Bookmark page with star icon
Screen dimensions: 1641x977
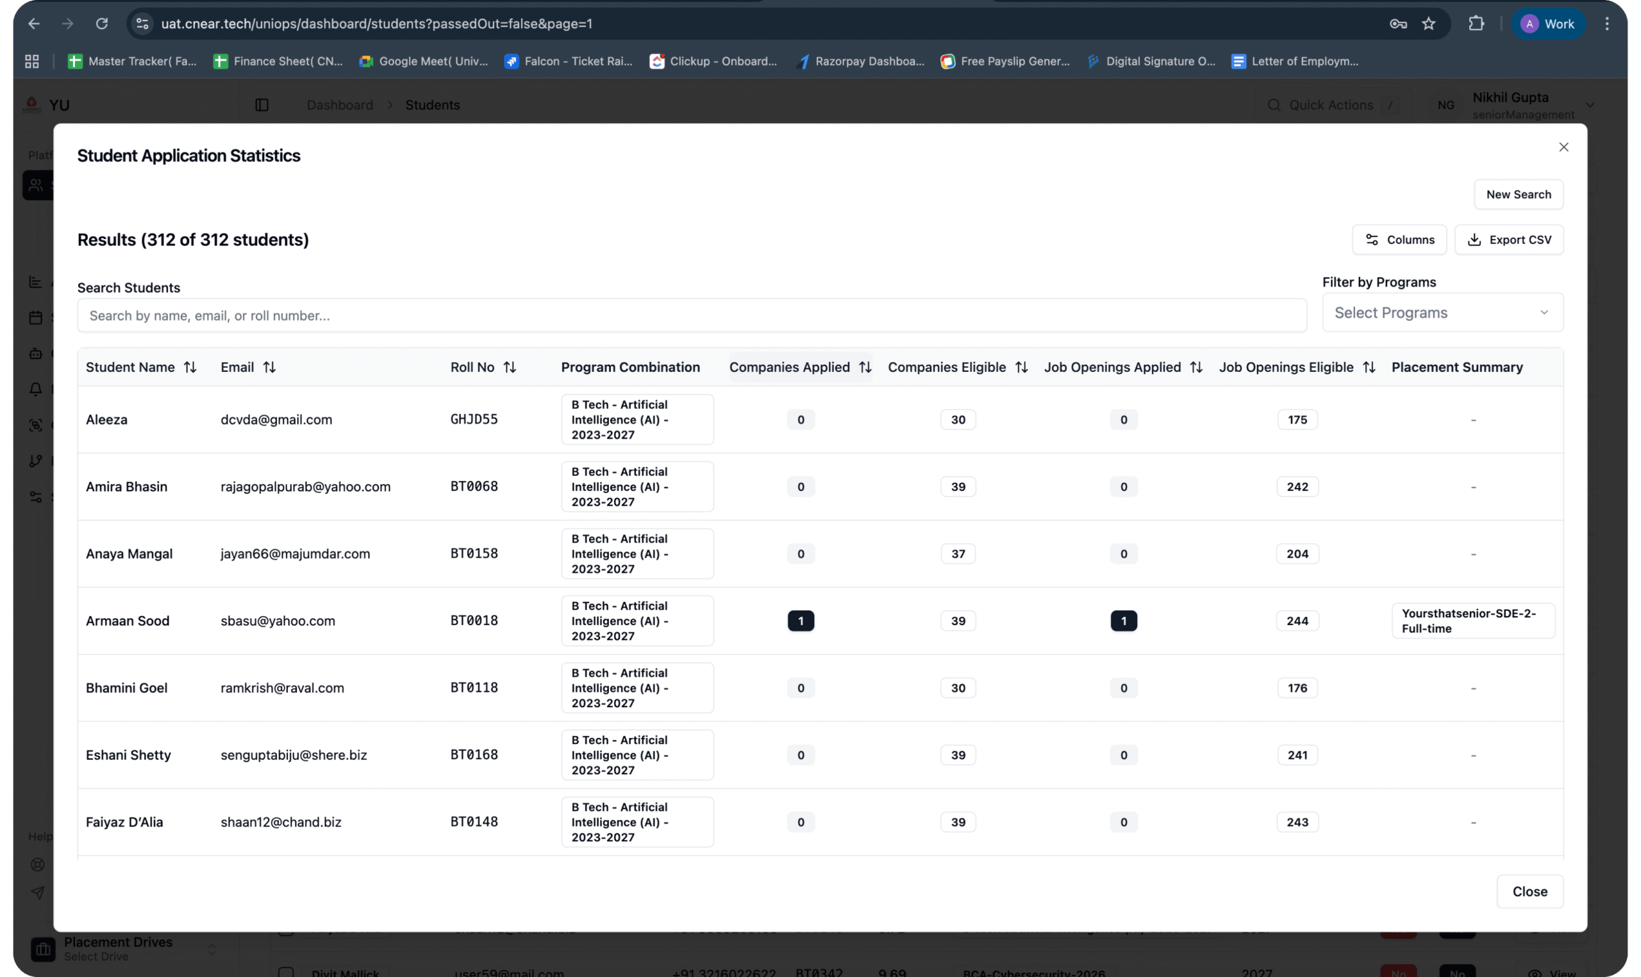1428,24
